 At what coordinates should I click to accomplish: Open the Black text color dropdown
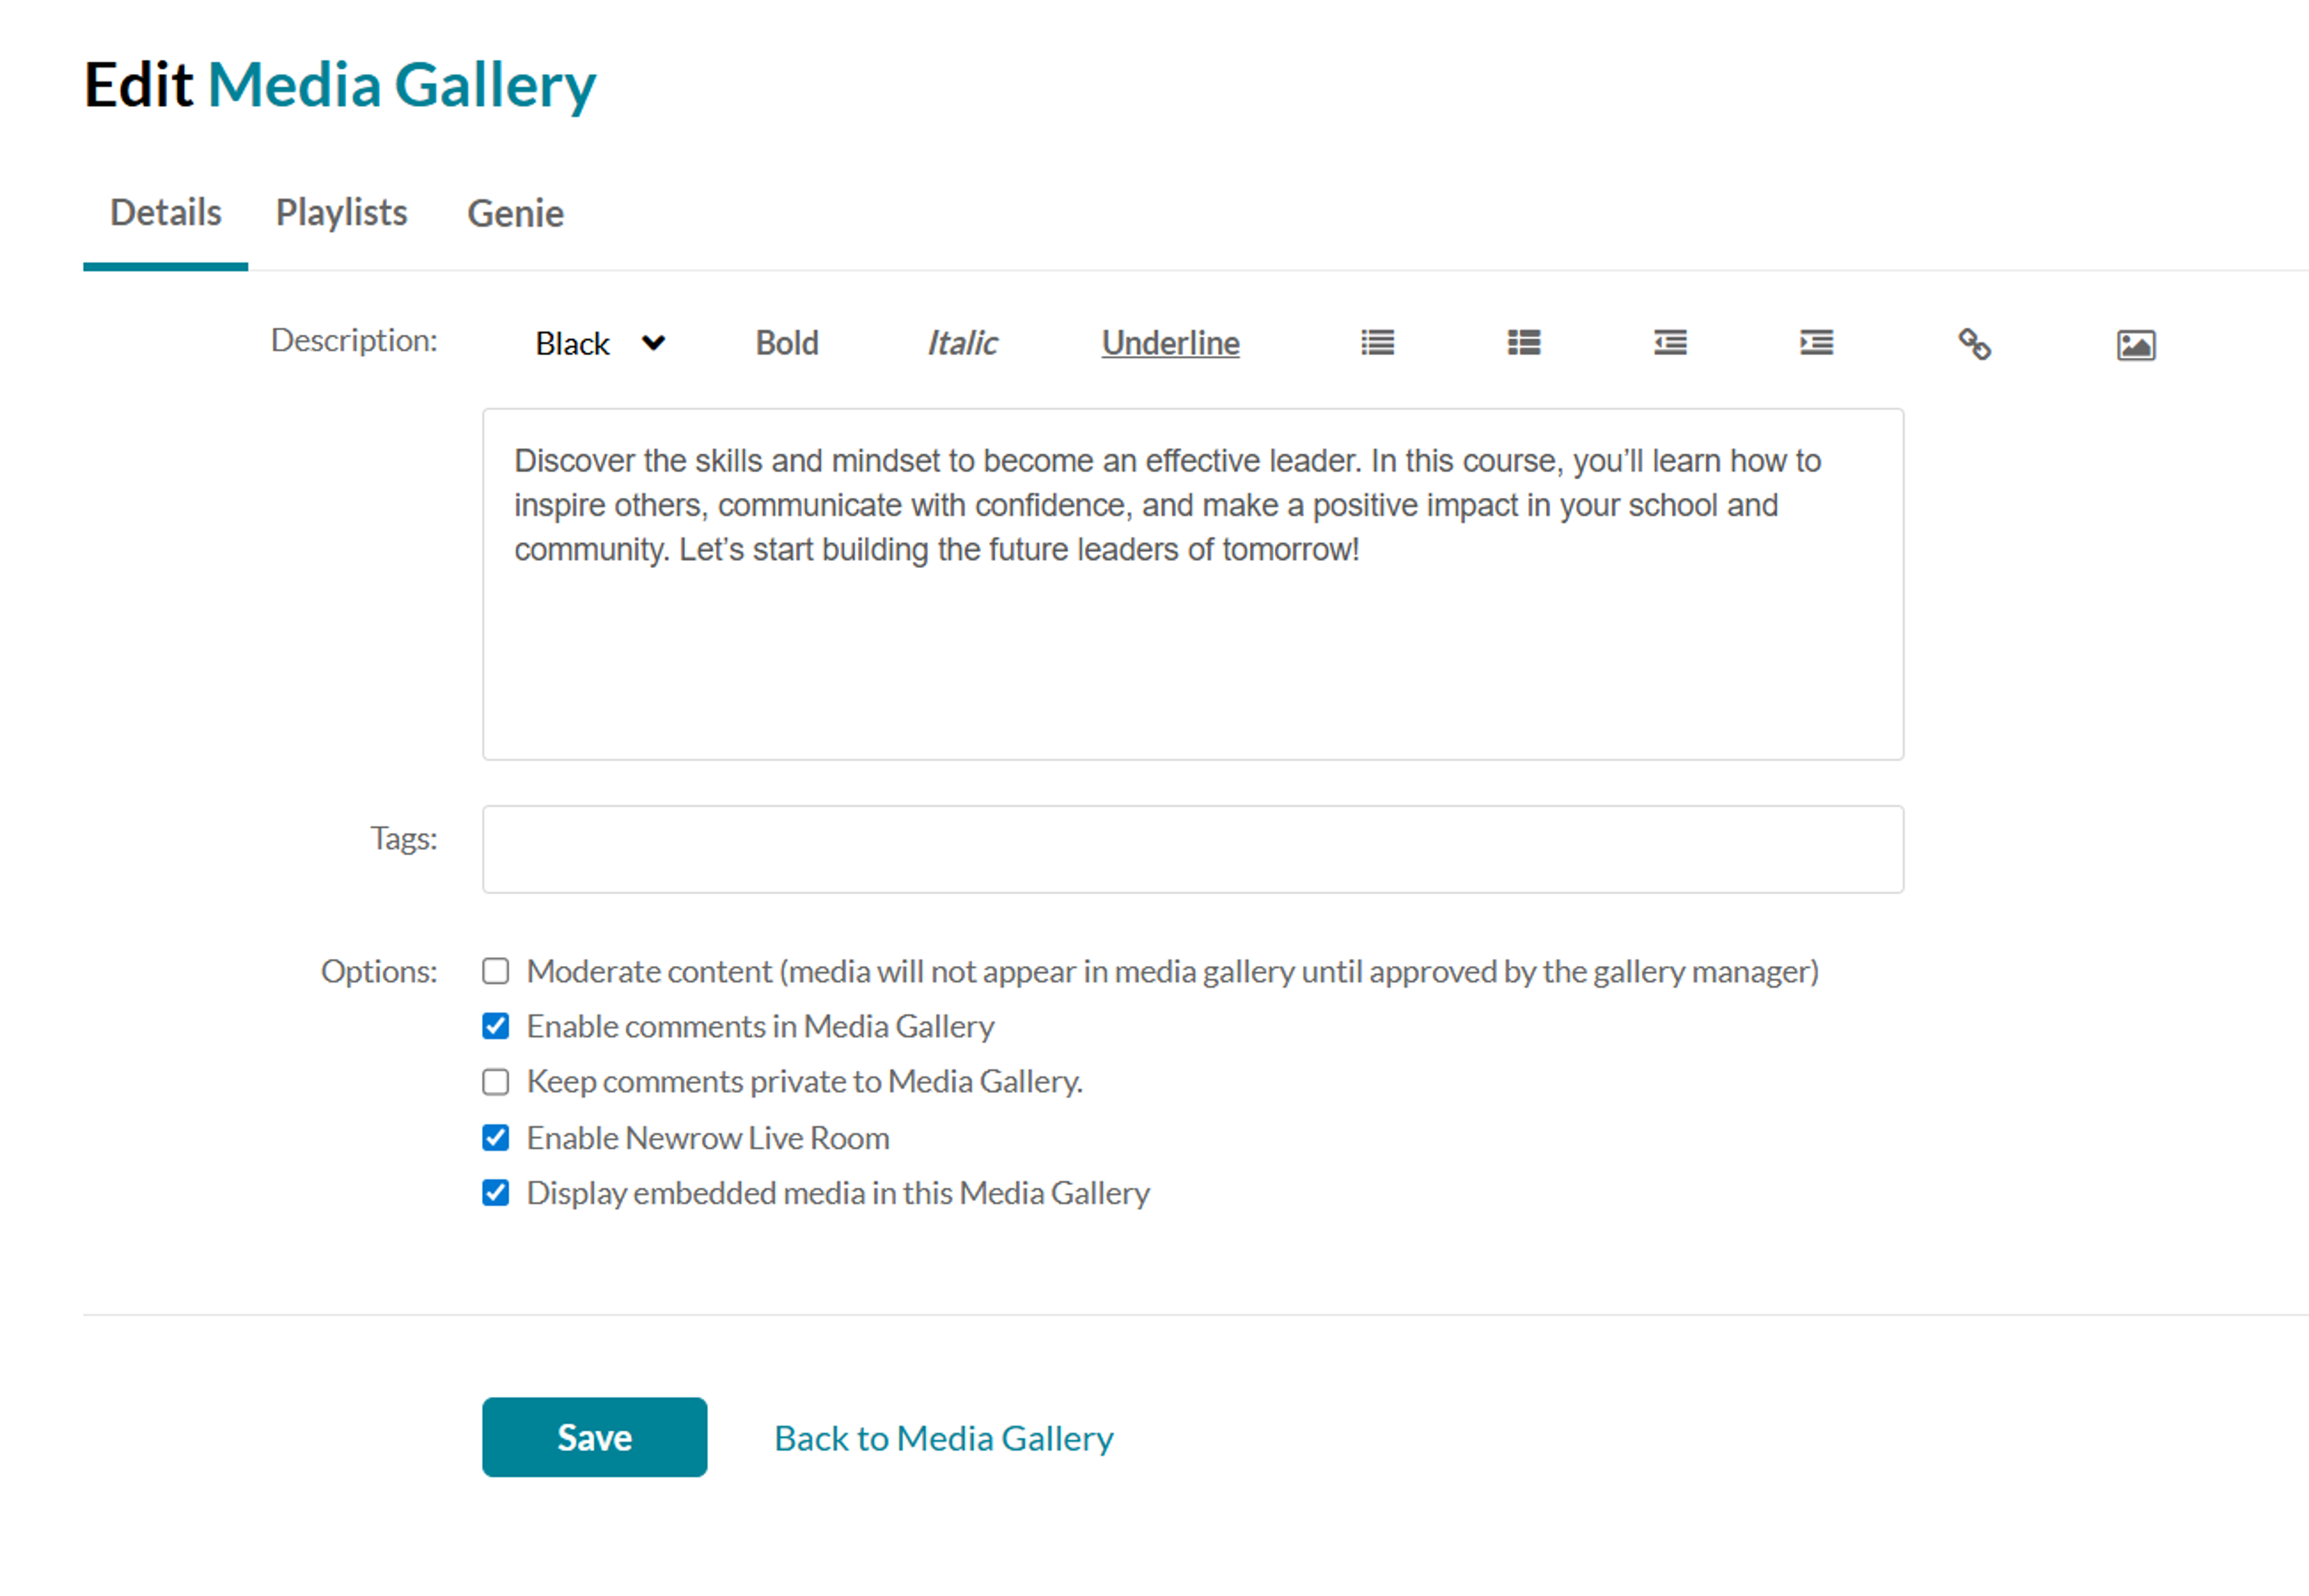coord(599,343)
